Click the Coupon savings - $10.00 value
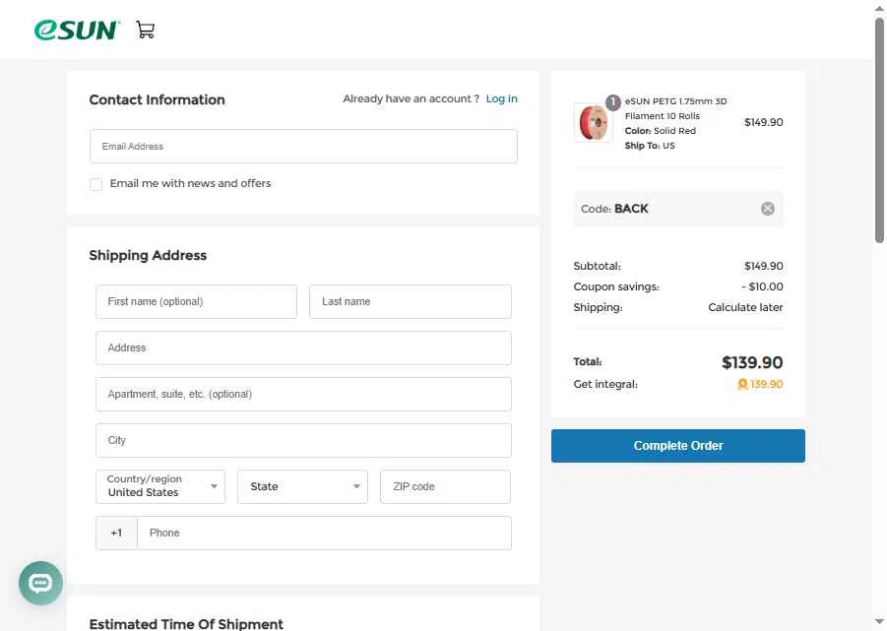Image resolution: width=887 pixels, height=631 pixels. (x=762, y=286)
